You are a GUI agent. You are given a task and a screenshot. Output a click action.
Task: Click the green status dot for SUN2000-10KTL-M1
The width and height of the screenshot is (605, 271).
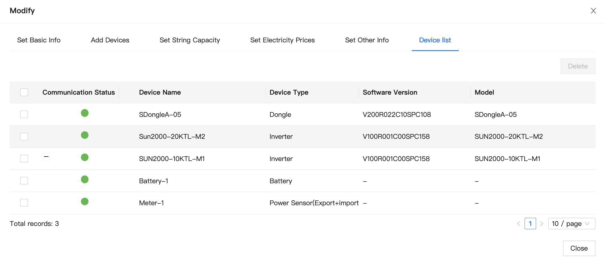(x=85, y=157)
